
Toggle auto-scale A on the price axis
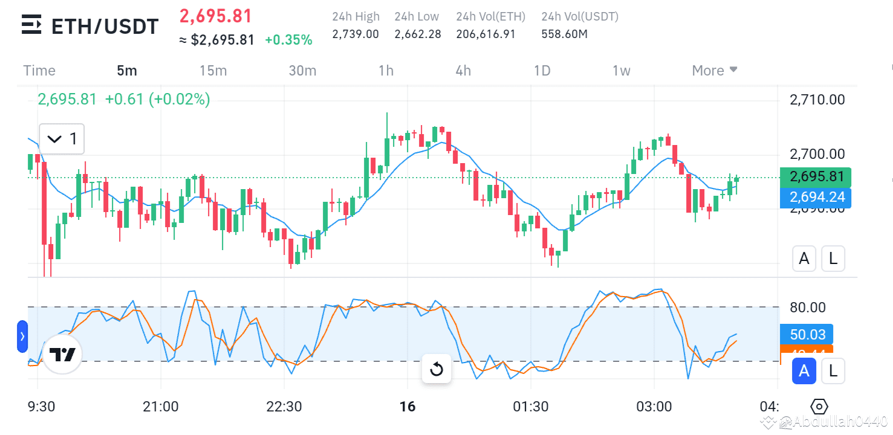pyautogui.click(x=804, y=258)
